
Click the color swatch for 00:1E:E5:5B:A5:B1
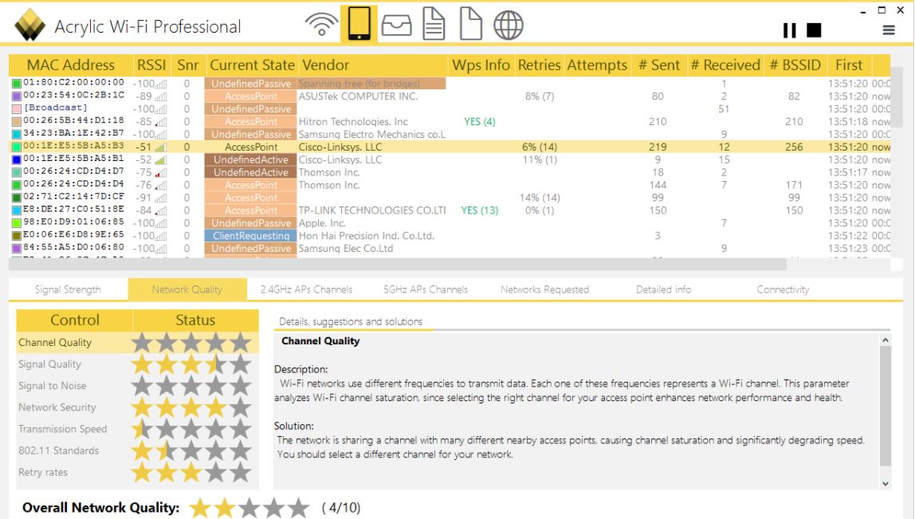(16, 159)
